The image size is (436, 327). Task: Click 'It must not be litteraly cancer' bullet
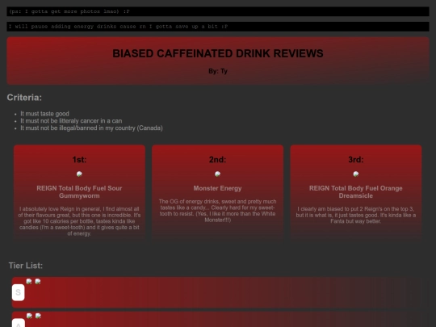click(71, 121)
